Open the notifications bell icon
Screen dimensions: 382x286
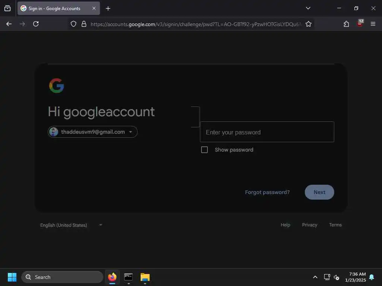[372, 277]
